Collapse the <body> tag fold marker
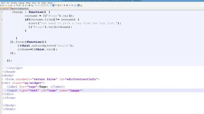Screen dimensions: 204x114 (x=2, y=75)
